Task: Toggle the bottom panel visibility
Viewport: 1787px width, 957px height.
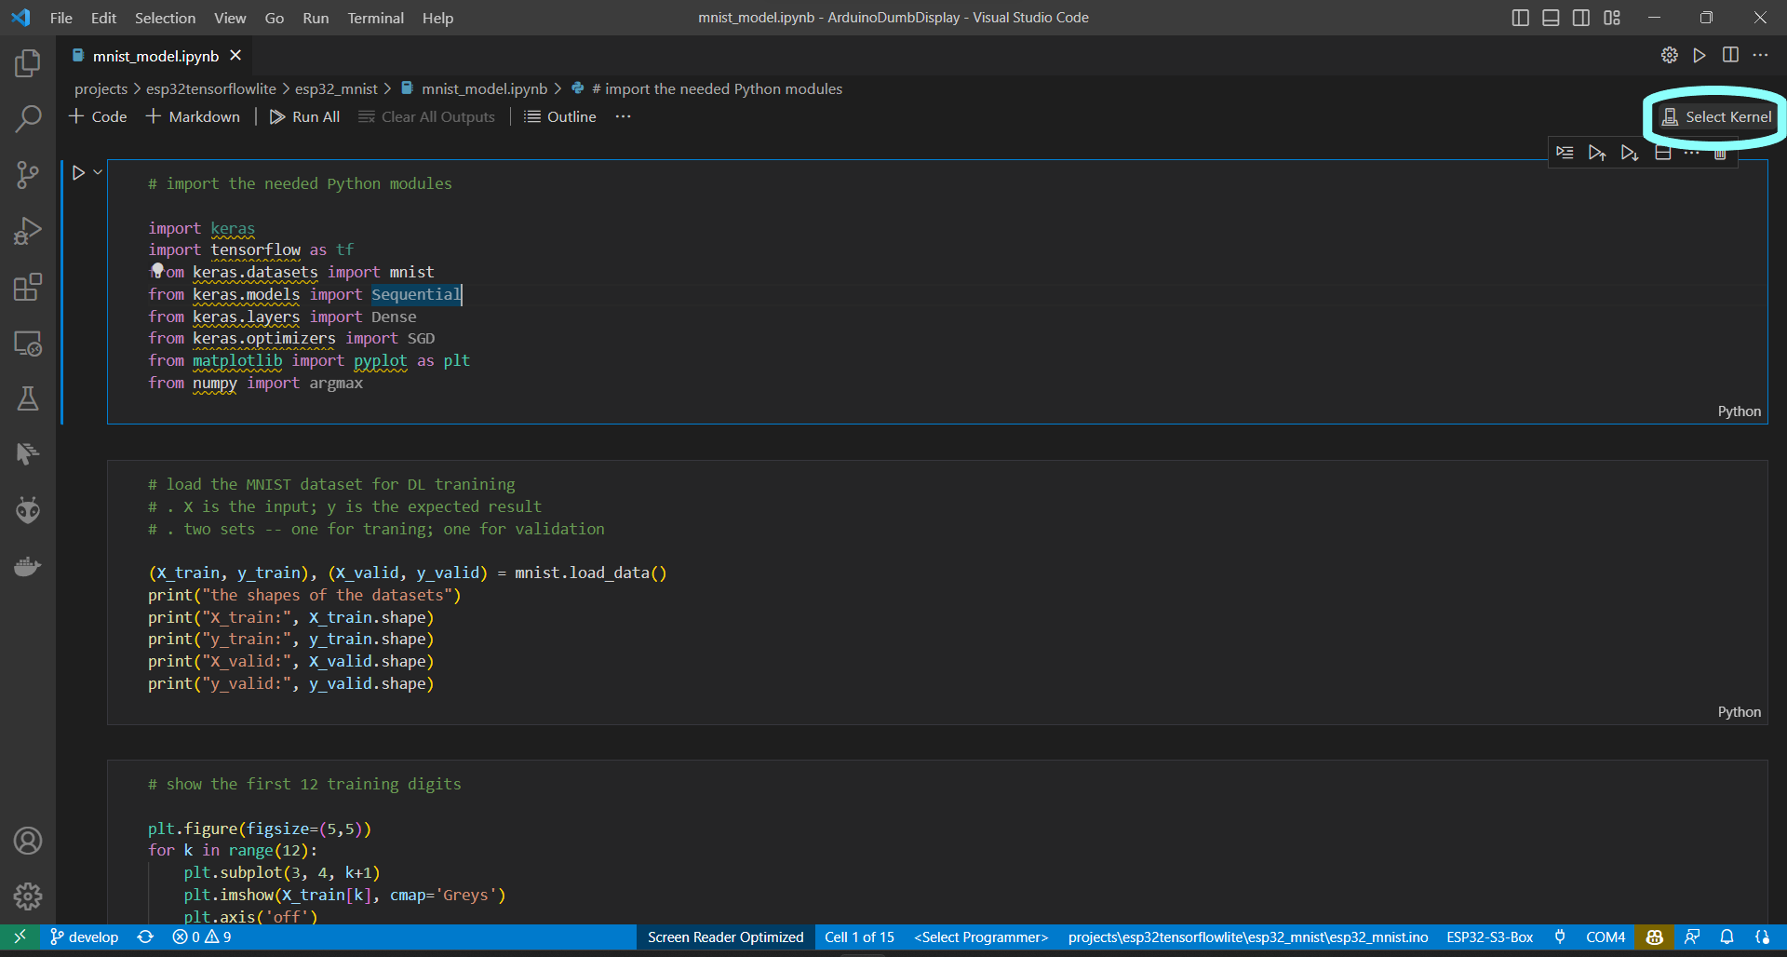Action: (1550, 17)
